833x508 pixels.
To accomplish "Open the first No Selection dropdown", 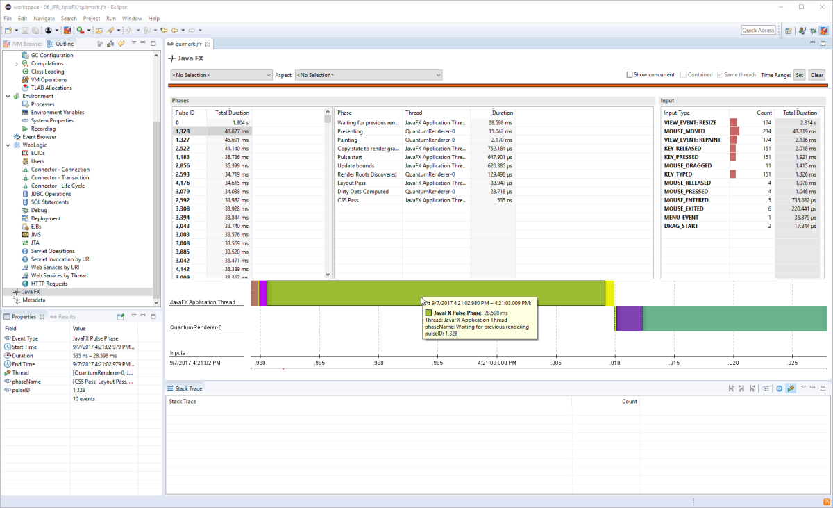I will coord(221,75).
